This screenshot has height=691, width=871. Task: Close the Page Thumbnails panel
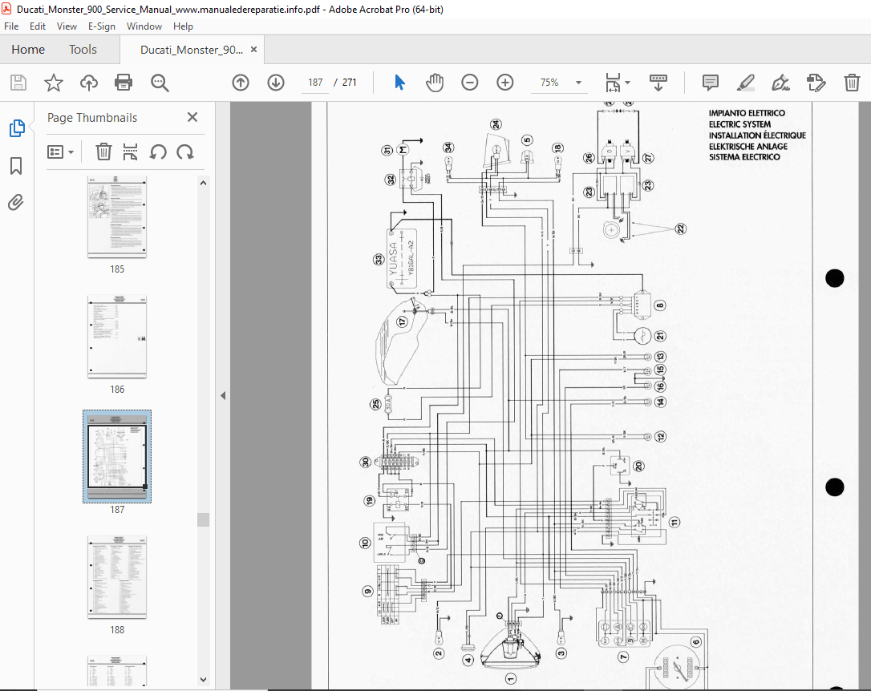192,118
